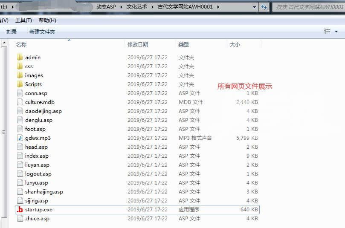
Task: Click the 新建文件夹 button
Action: pyautogui.click(x=42, y=32)
